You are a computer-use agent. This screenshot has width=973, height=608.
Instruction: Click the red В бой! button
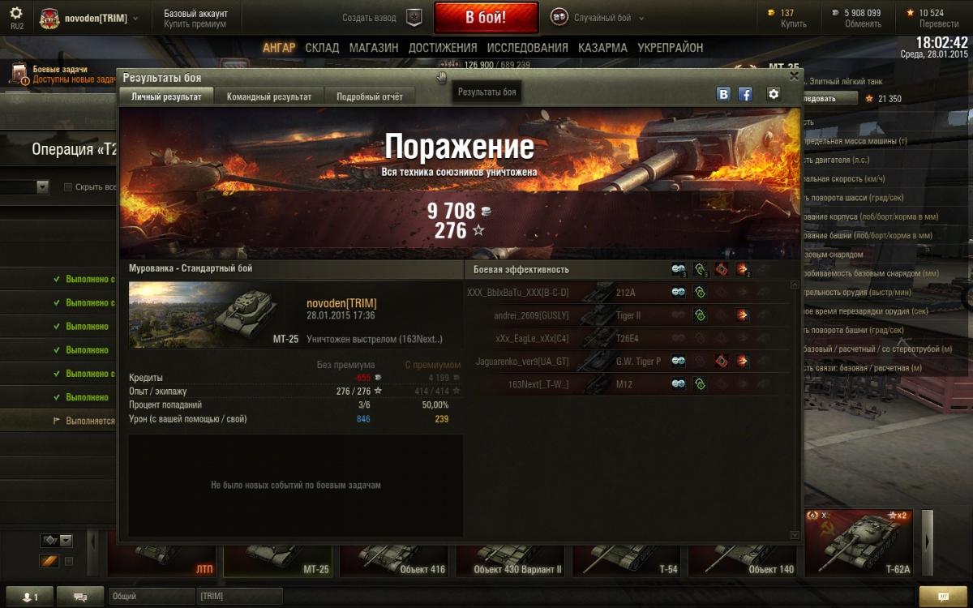(486, 18)
